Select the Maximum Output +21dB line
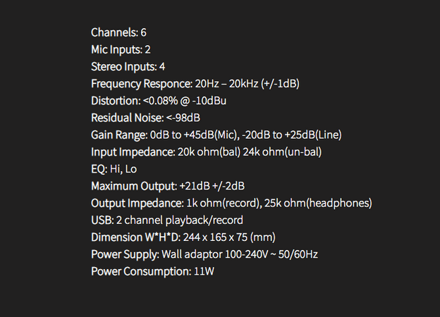Image resolution: width=440 pixels, height=317 pixels. 168,186
